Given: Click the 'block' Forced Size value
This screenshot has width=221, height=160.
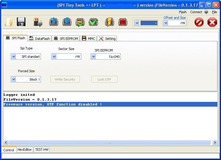Looking at the screenshot, I should (x=35, y=79).
